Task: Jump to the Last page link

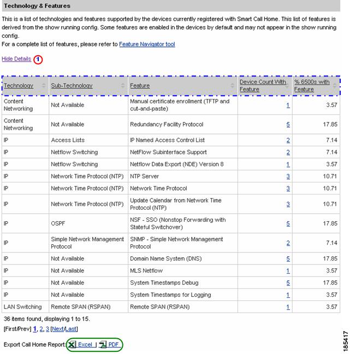Action: click(70, 329)
